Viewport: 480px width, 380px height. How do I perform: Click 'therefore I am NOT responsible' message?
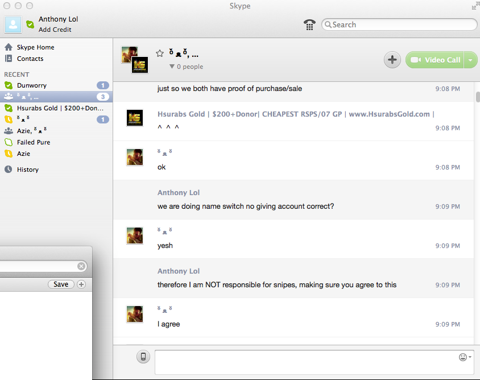point(277,285)
